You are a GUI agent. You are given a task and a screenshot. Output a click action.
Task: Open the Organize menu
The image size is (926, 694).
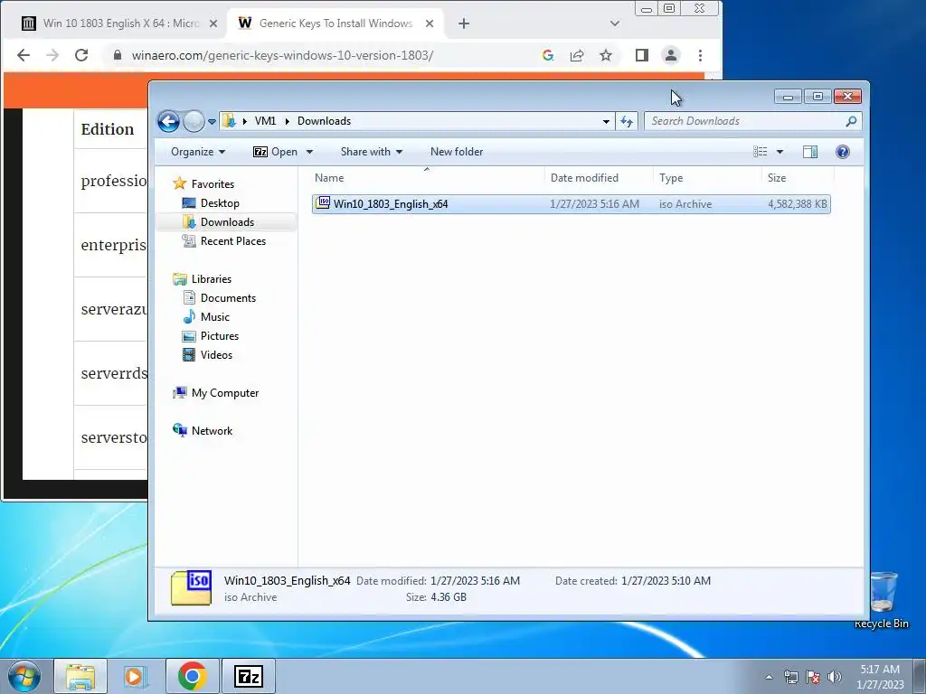pyautogui.click(x=198, y=152)
